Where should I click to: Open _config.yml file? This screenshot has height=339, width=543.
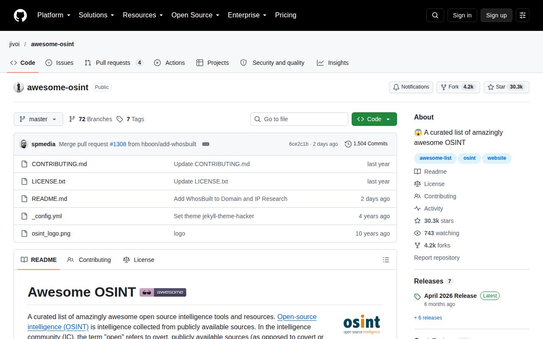pyautogui.click(x=47, y=216)
